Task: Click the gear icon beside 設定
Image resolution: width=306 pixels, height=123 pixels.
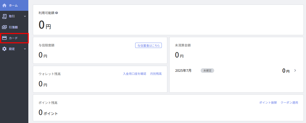Action: pos(4,49)
